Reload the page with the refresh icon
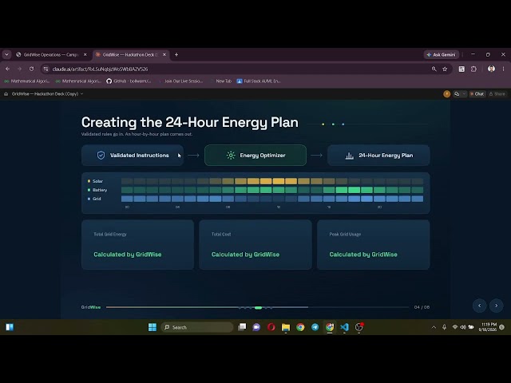511x383 pixels. tap(32, 69)
